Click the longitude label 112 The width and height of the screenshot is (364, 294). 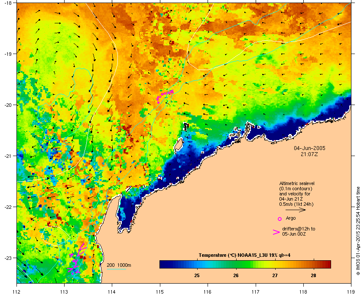(x=17, y=292)
